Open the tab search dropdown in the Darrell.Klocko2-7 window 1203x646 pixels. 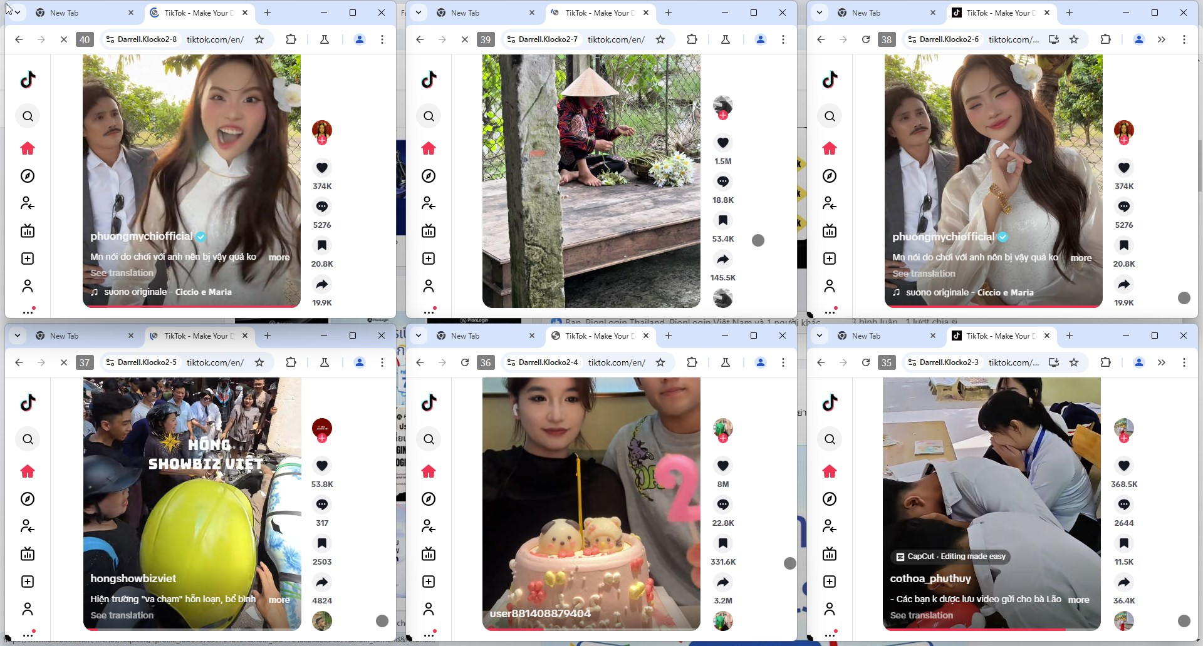tap(419, 13)
